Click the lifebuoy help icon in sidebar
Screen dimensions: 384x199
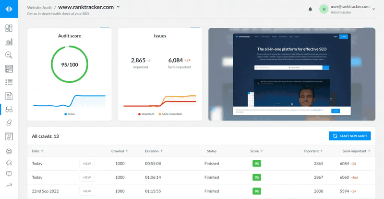click(9, 152)
